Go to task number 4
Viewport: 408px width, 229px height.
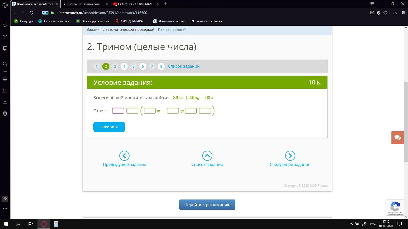coord(124,66)
